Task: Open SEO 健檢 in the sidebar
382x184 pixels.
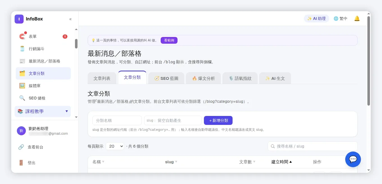Action: 43,98
